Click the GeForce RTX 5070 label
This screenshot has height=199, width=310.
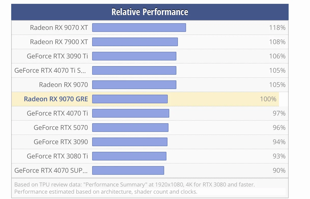click(61, 128)
